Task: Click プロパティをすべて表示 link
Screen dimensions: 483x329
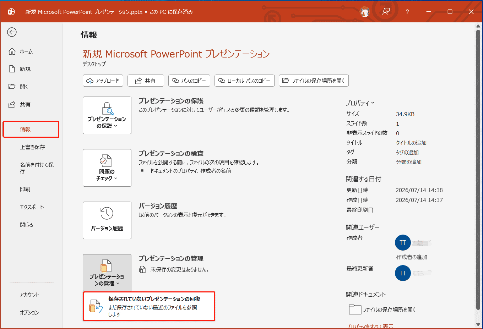Action: click(x=370, y=326)
